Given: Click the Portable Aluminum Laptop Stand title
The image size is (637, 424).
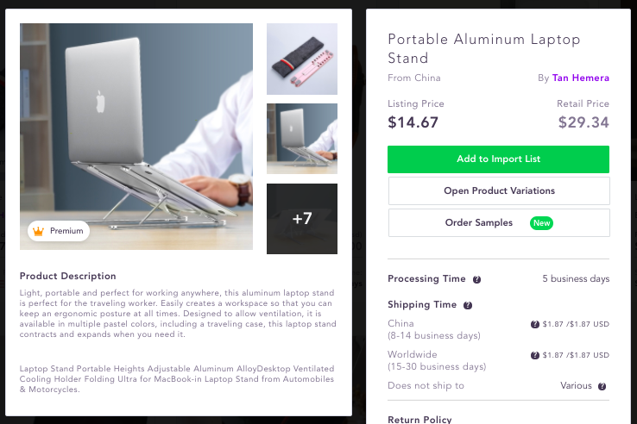Looking at the screenshot, I should pyautogui.click(x=484, y=49).
